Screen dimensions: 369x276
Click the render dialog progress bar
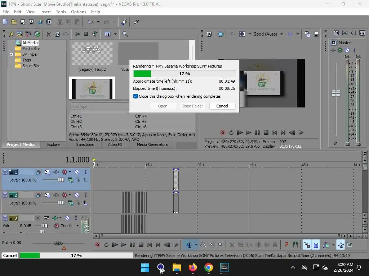click(x=184, y=74)
